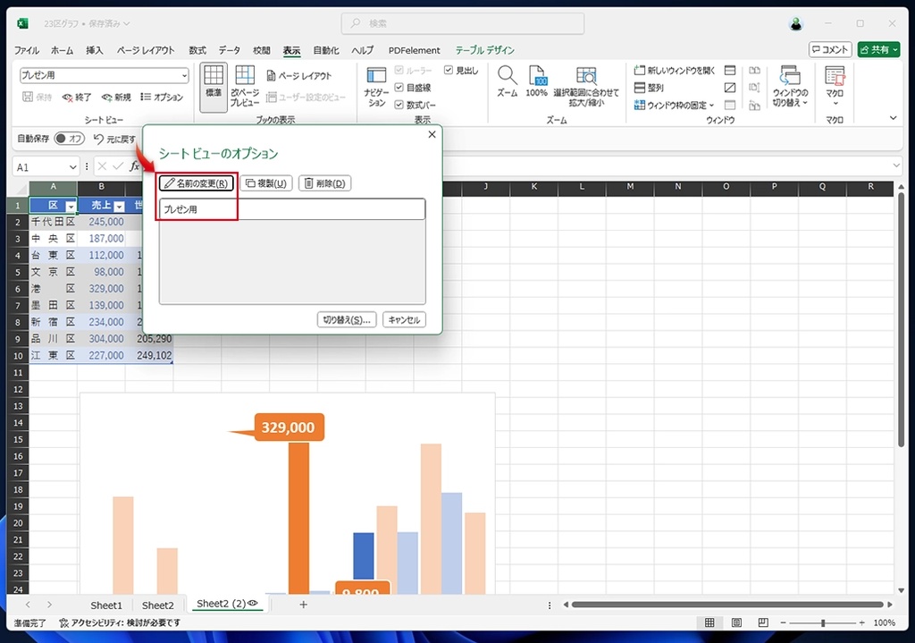Image resolution: width=915 pixels, height=643 pixels.
Task: Open the 売上 column filter dropdown
Action: [119, 207]
